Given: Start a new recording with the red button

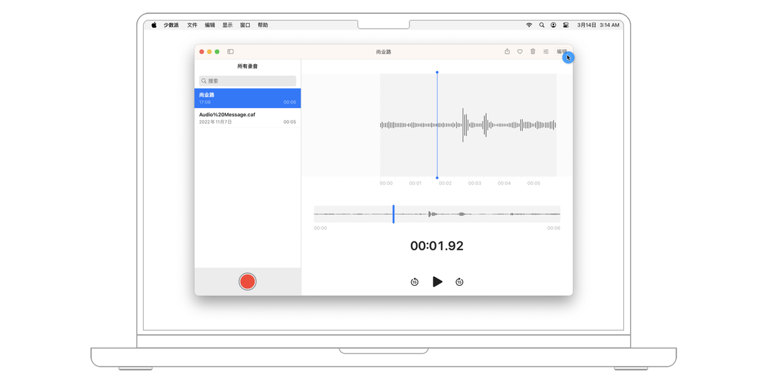Looking at the screenshot, I should point(247,281).
